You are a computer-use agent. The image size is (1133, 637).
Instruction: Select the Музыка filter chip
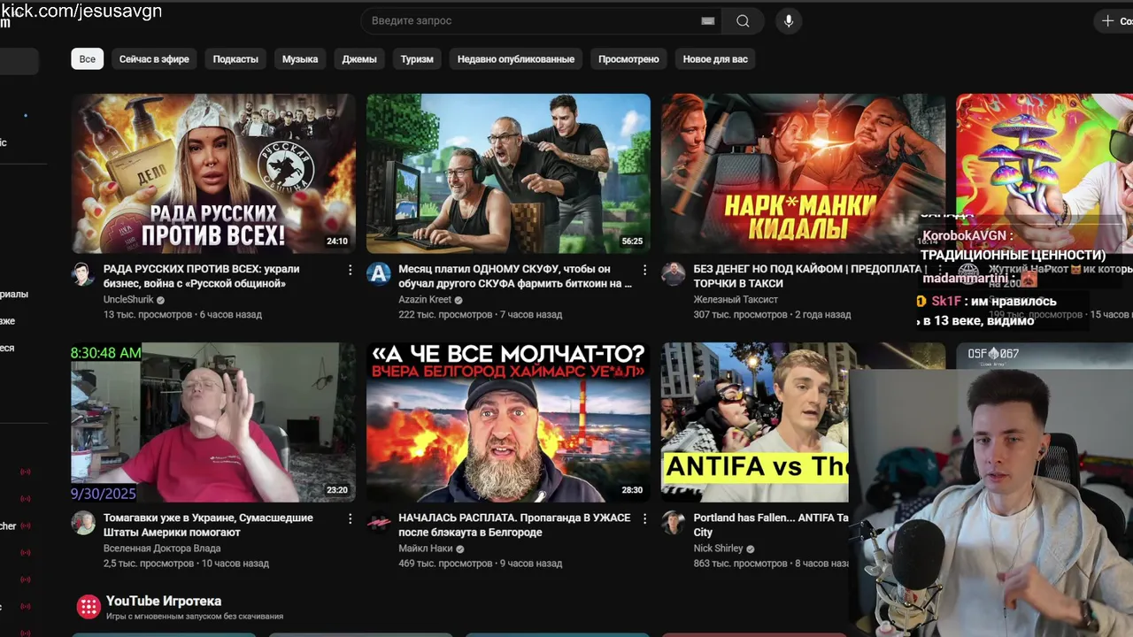click(300, 59)
